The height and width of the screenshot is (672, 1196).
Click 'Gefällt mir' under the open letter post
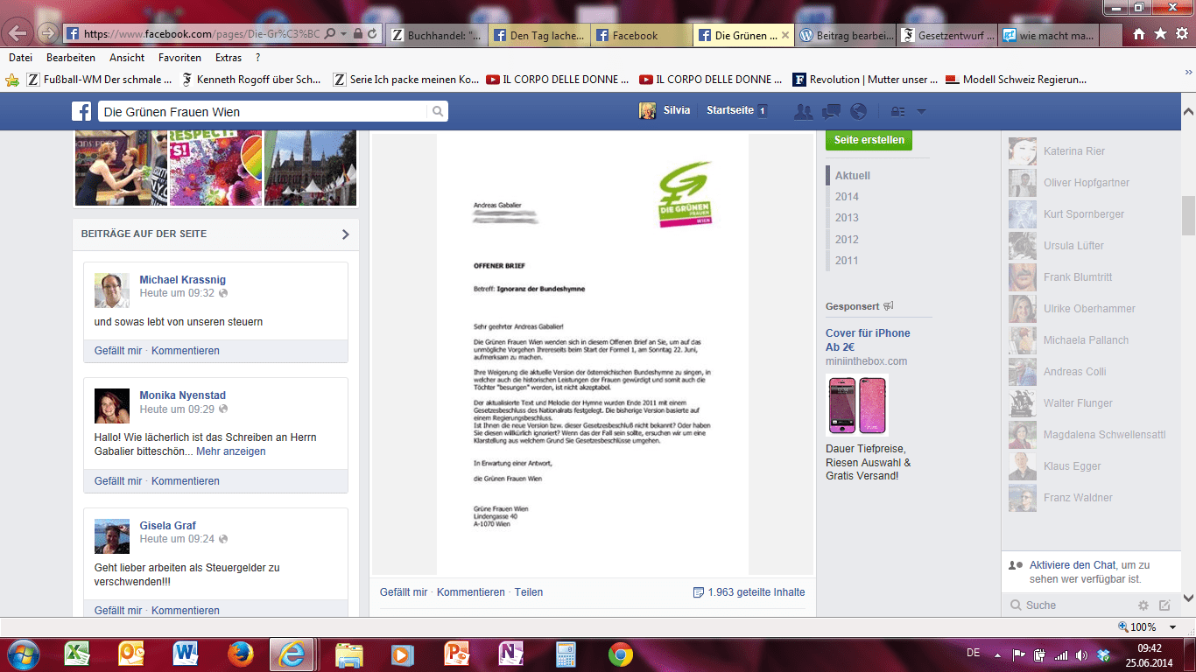(x=404, y=592)
